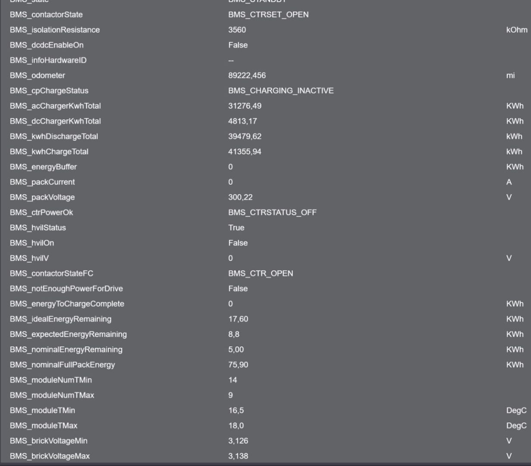Select the BMS_dcChargerKwhTotal row label
Viewport: 531px width, 466px height.
[55, 121]
